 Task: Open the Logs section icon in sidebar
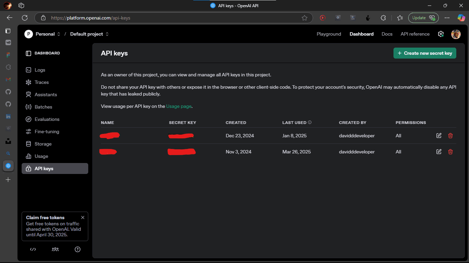[x=29, y=70]
